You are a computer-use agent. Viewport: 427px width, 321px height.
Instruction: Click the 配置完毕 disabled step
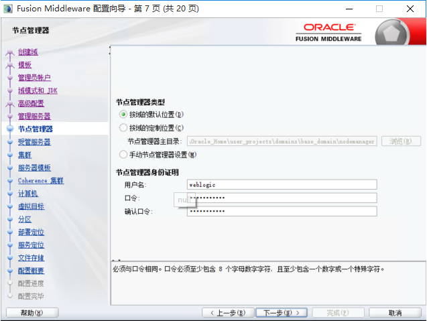click(31, 296)
